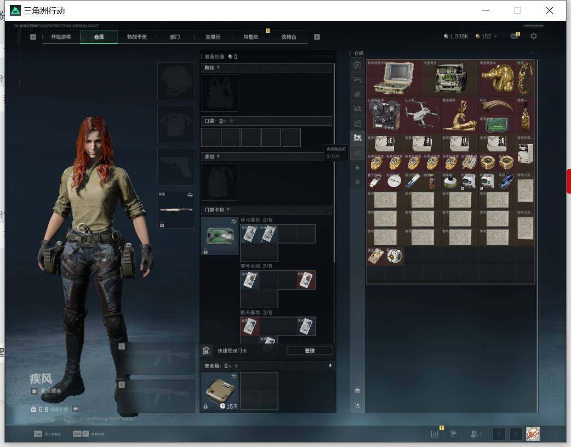Swap the keycard case
Image resolution: width=571 pixels, height=447 pixels.
point(233,222)
